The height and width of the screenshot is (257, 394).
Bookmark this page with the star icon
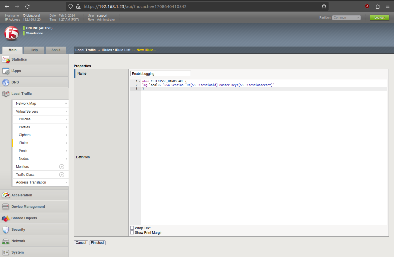pos(324,6)
